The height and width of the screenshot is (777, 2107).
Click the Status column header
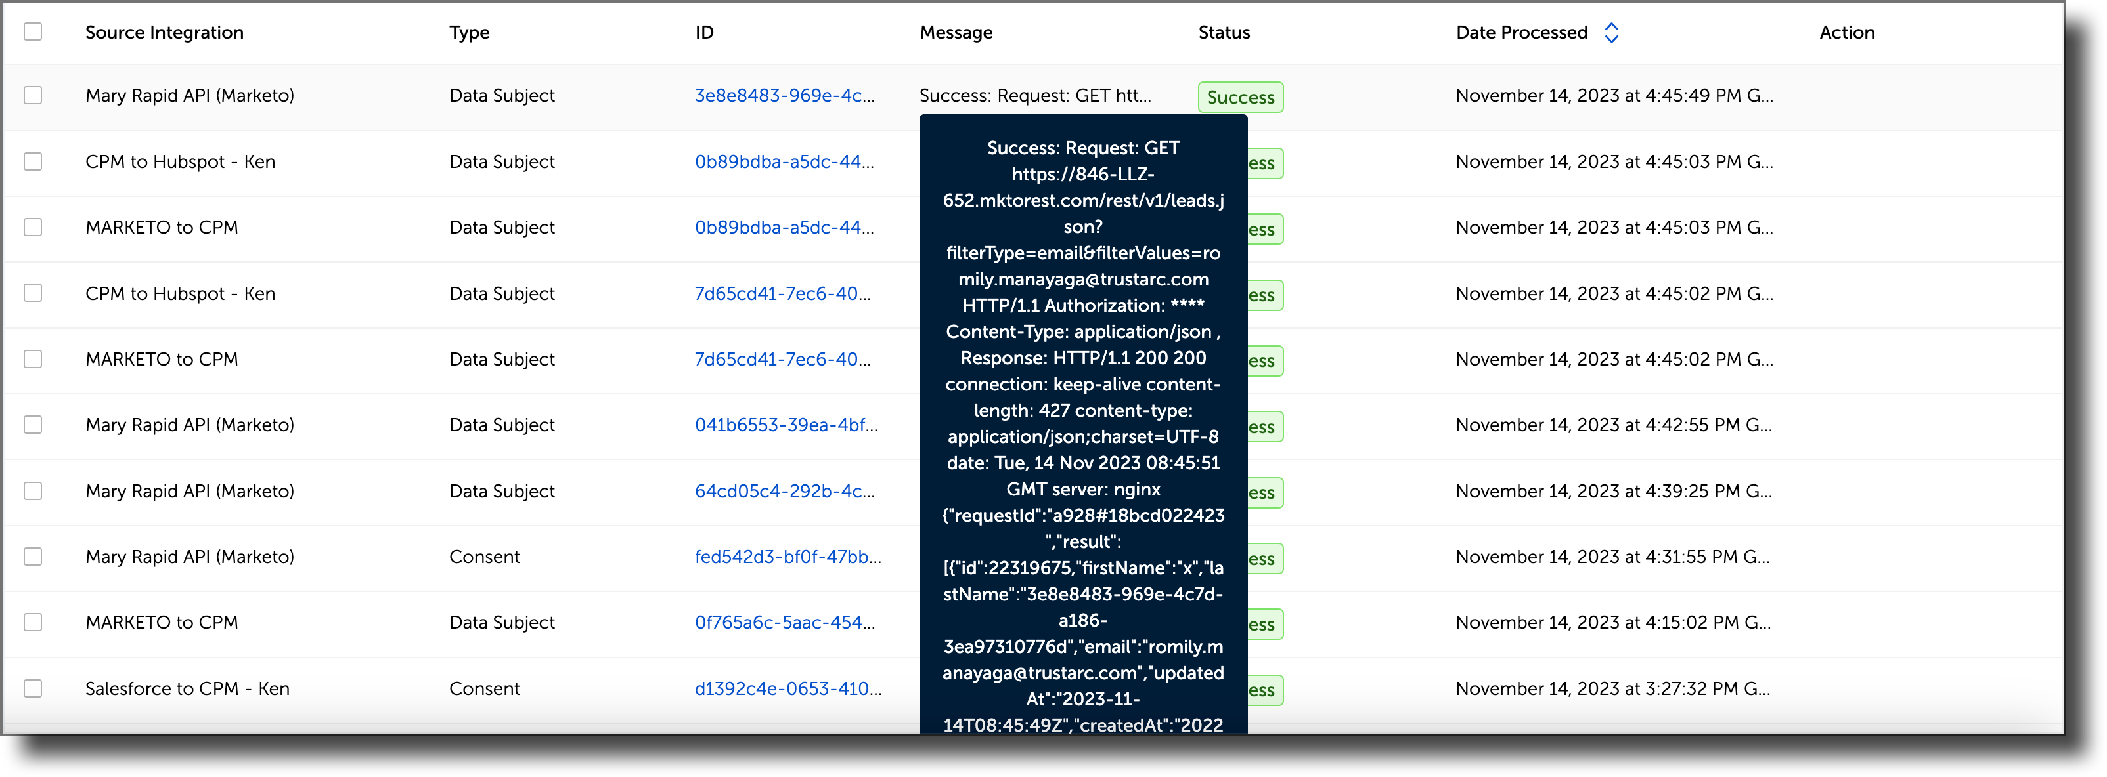click(x=1223, y=33)
